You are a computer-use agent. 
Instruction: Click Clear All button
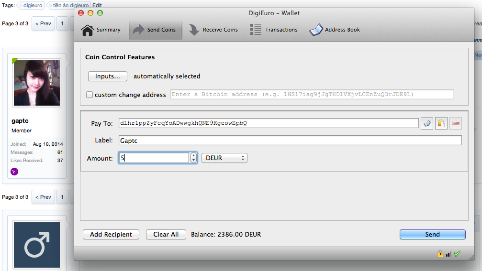166,235
